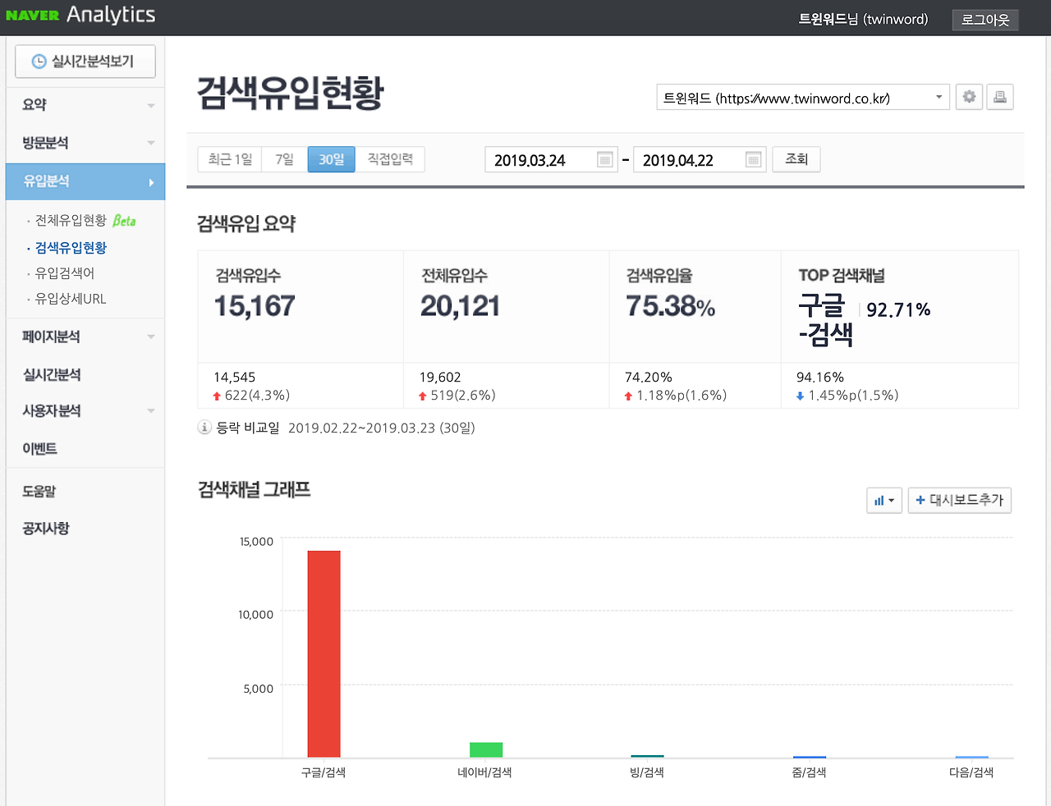Click the 빙/검색 axis label
The image size is (1051, 806).
(x=647, y=772)
